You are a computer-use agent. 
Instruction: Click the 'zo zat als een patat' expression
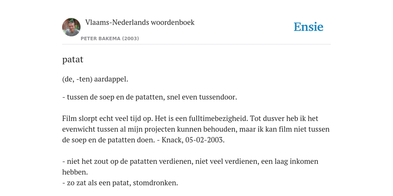(99, 183)
